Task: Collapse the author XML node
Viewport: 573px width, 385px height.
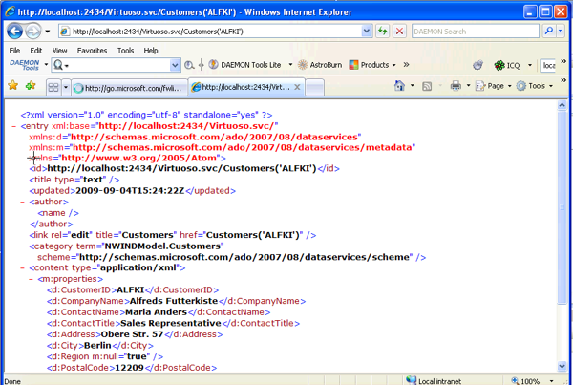Action: point(24,202)
